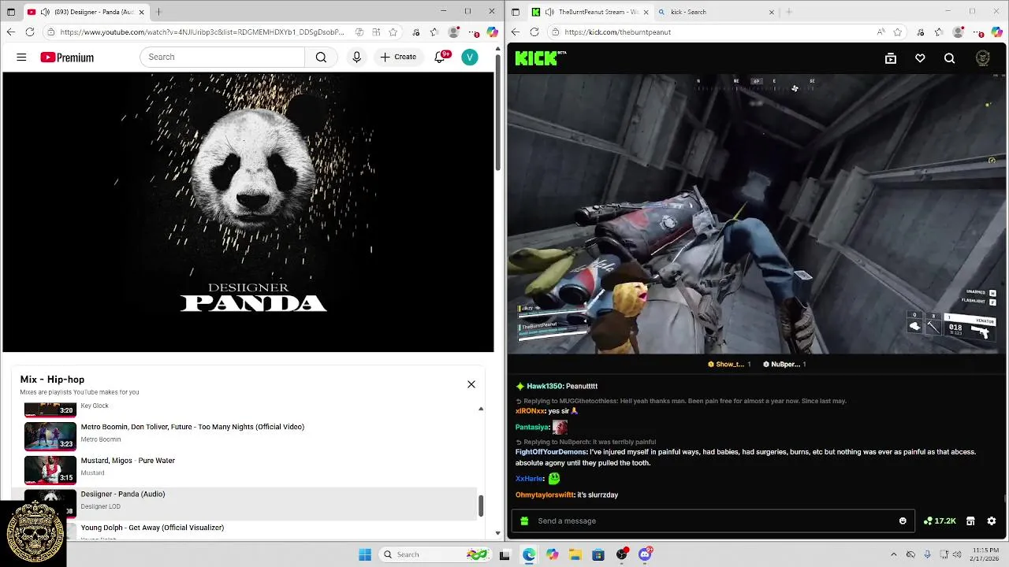Open FightOffYourDemons chat username
Viewport: 1009px width, 567px height.
[550, 452]
